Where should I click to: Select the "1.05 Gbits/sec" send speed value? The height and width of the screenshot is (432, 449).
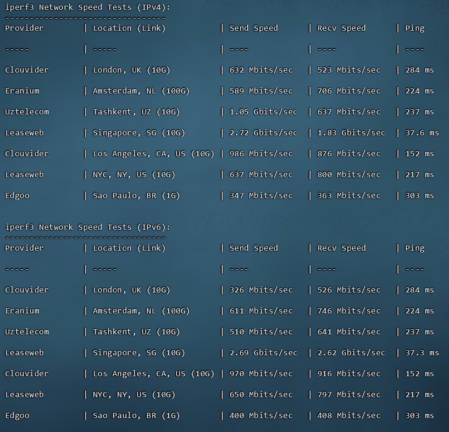[x=263, y=112]
